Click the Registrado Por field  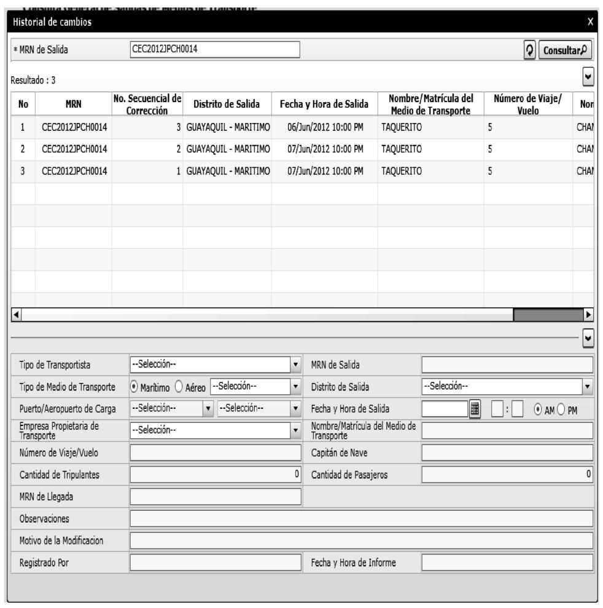216,563
